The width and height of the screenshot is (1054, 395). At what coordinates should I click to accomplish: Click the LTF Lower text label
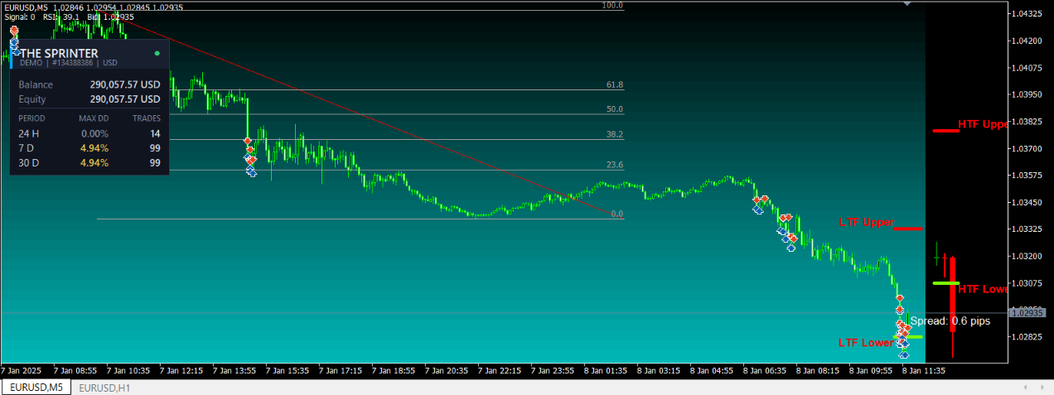(x=866, y=343)
